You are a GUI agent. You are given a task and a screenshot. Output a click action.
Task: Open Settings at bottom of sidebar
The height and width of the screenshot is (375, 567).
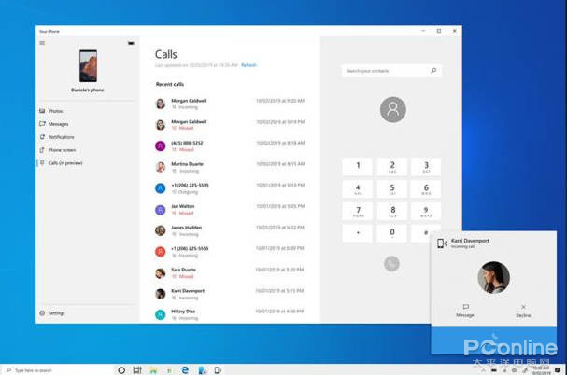click(x=56, y=313)
